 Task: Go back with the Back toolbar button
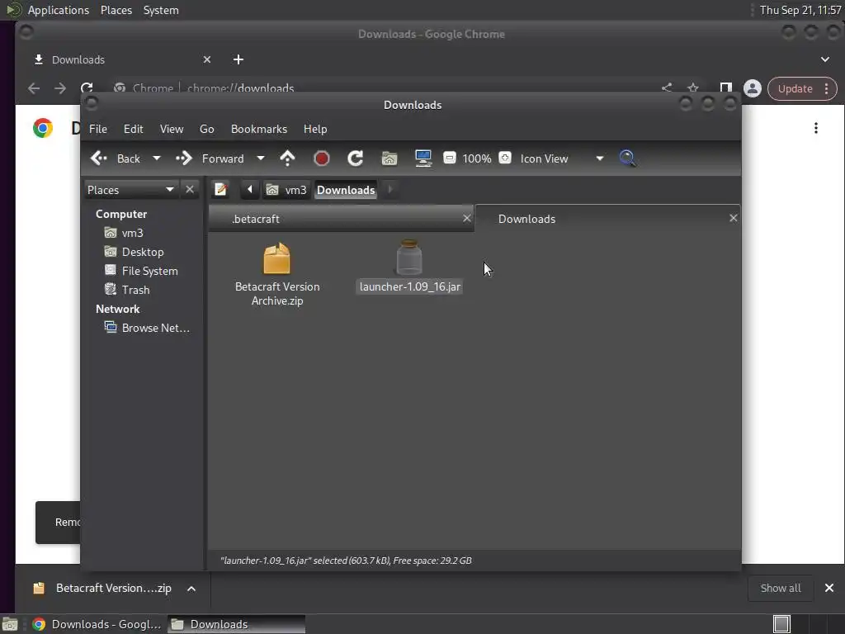[x=115, y=158]
